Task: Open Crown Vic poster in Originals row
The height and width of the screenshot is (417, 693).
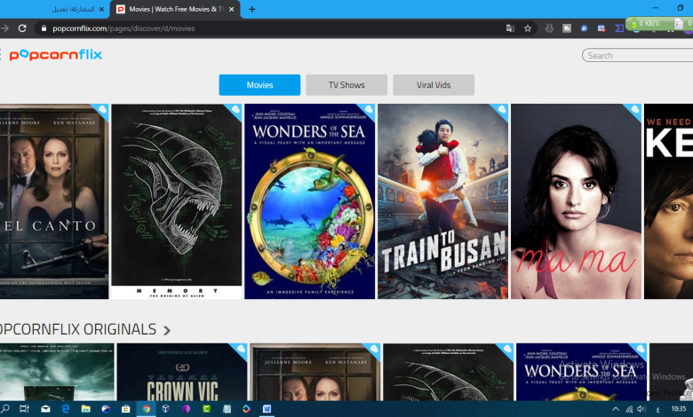Action: (x=182, y=372)
